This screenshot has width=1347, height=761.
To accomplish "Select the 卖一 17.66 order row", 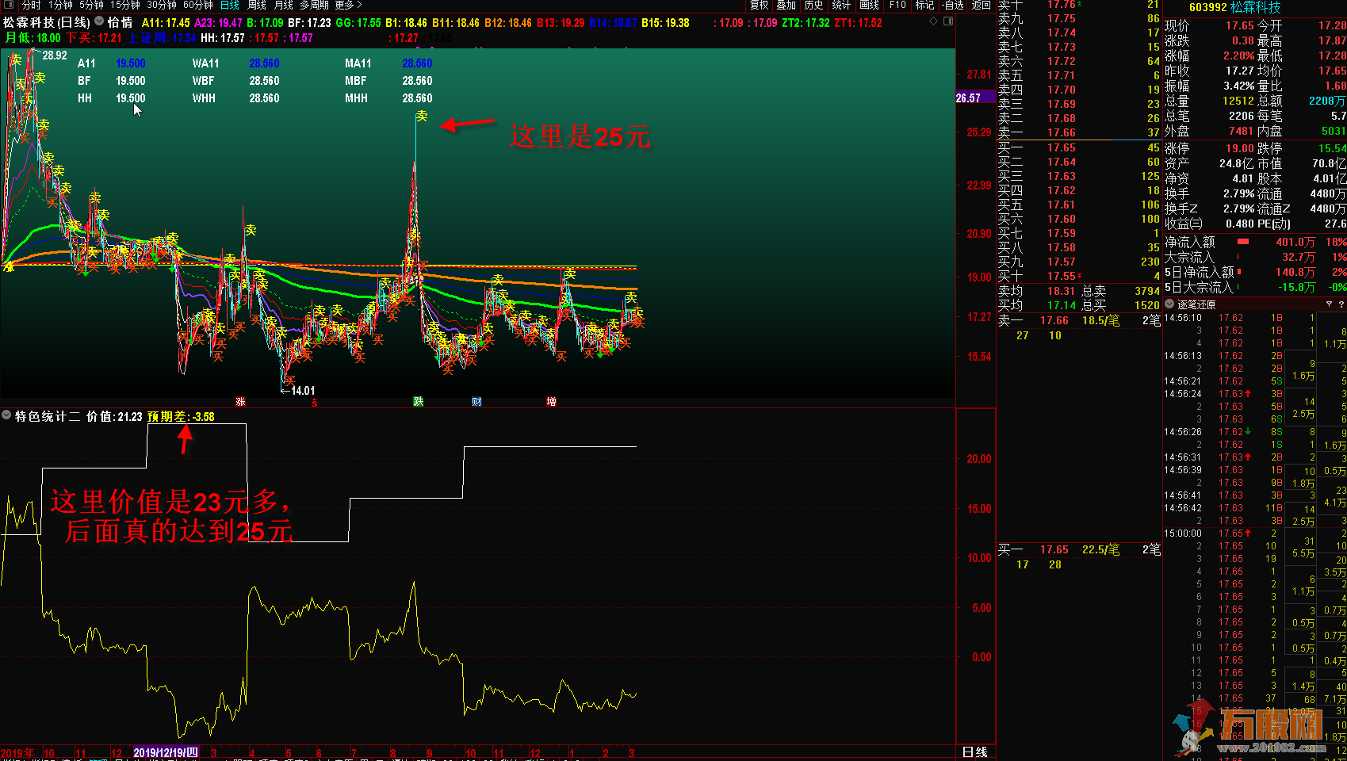I will [x=1079, y=132].
